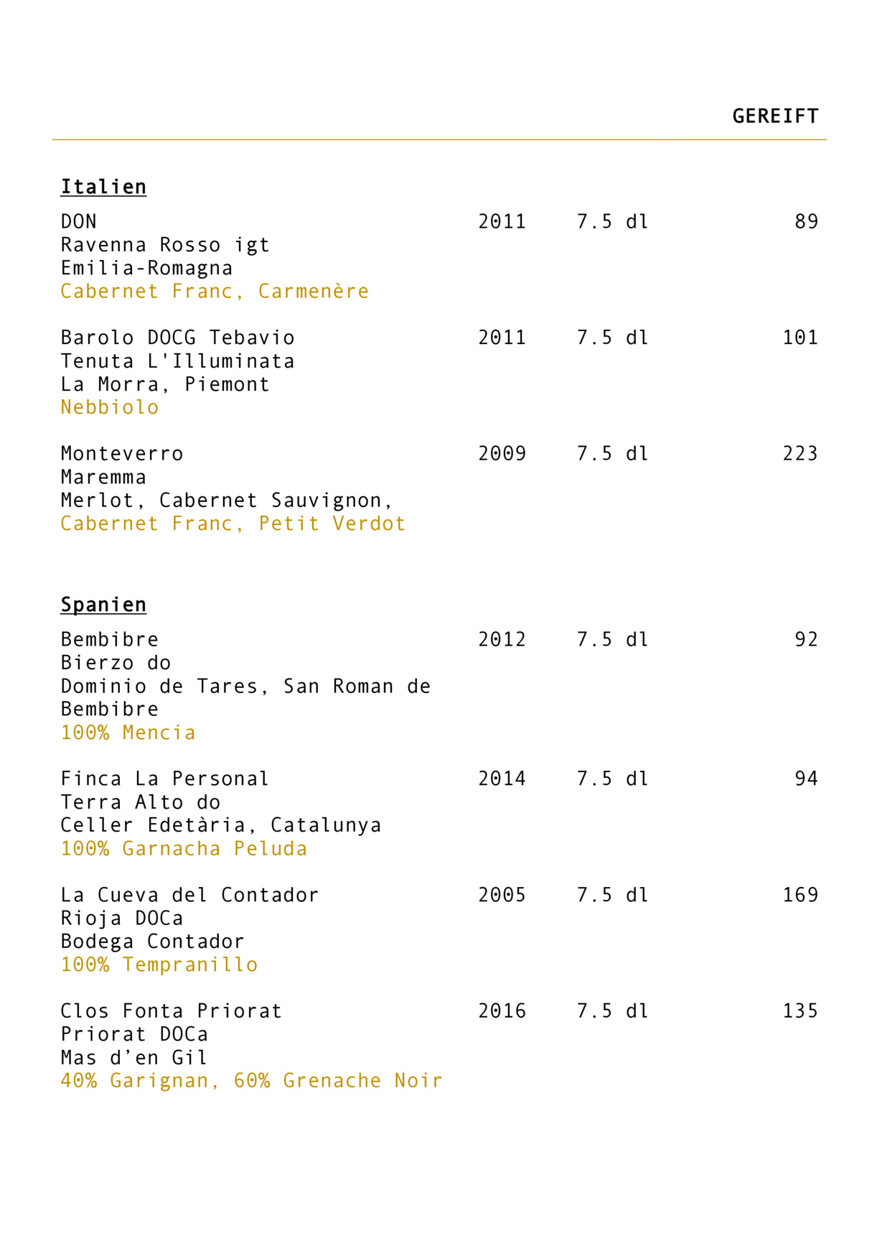Click the price 169 for the Rioja
The image size is (877, 1241).
(x=800, y=895)
